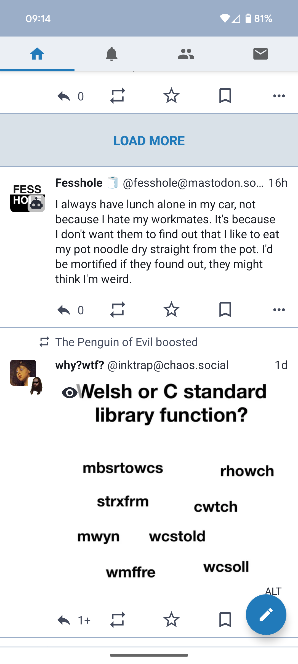Switch to the Local timeline people tab
This screenshot has width=298, height=664.
tap(186, 54)
